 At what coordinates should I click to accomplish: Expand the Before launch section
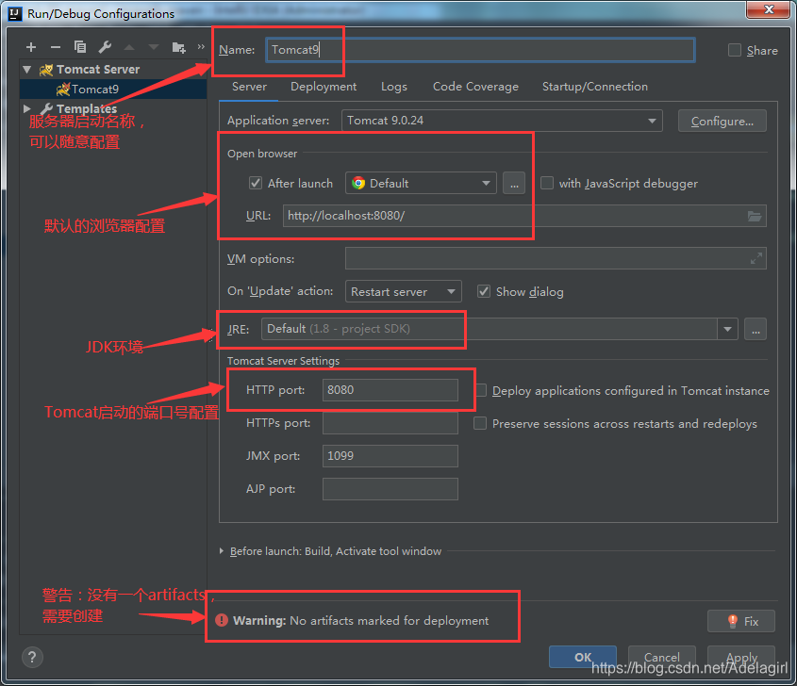(222, 551)
